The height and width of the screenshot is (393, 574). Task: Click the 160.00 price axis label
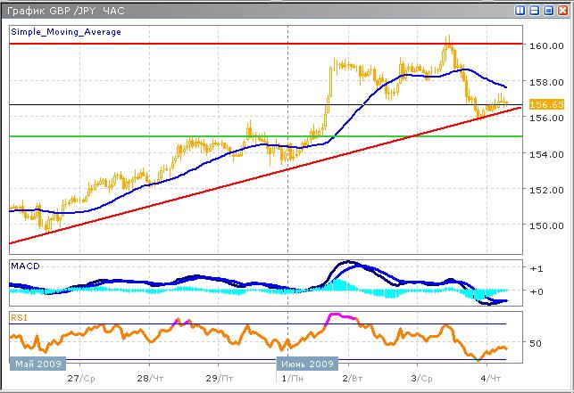[x=545, y=46]
